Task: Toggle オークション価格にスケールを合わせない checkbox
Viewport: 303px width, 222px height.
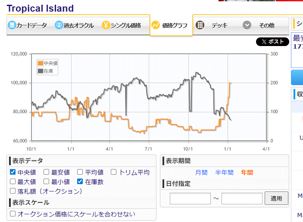Action: click(x=13, y=213)
